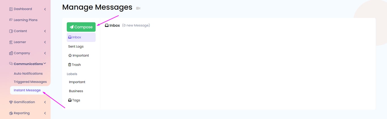Click the Dashboard sidebar icon
The width and height of the screenshot is (387, 119).
(x=11, y=9)
